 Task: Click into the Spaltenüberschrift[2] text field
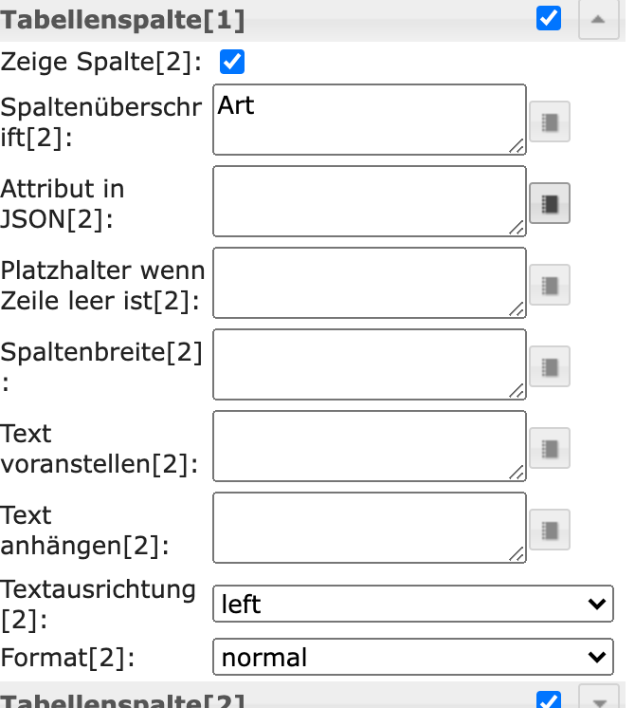click(x=369, y=120)
